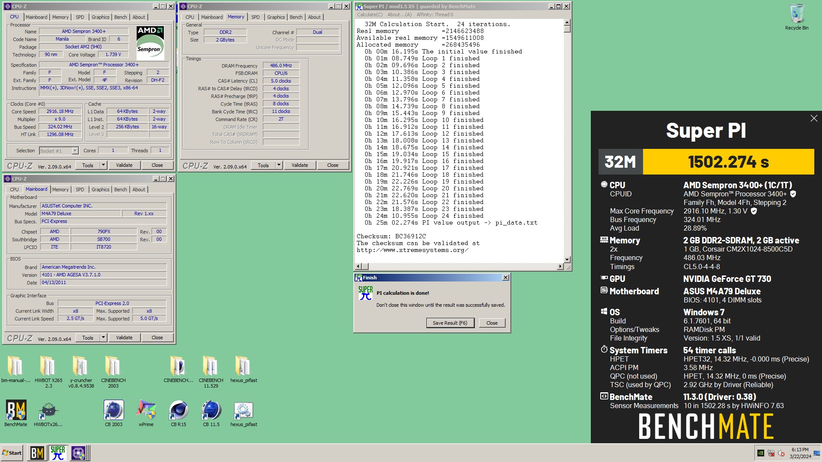The width and height of the screenshot is (822, 462).
Task: Open the hexus_pifast folder icon
Action: [x=244, y=369]
